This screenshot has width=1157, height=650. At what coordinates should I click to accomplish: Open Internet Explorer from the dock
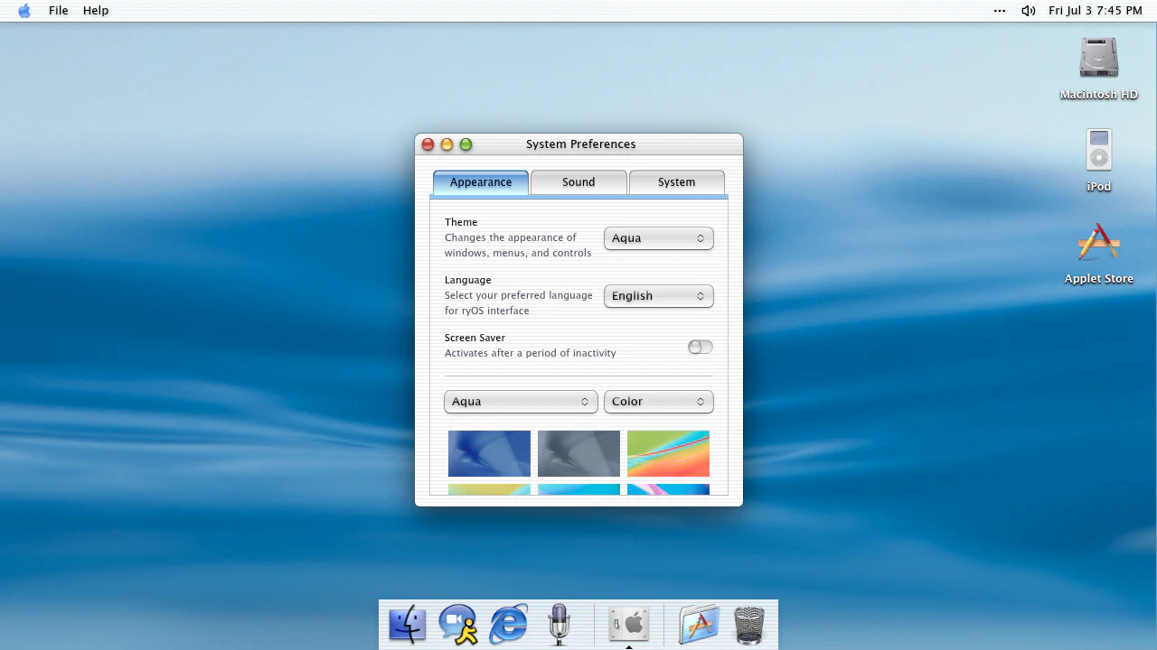509,624
